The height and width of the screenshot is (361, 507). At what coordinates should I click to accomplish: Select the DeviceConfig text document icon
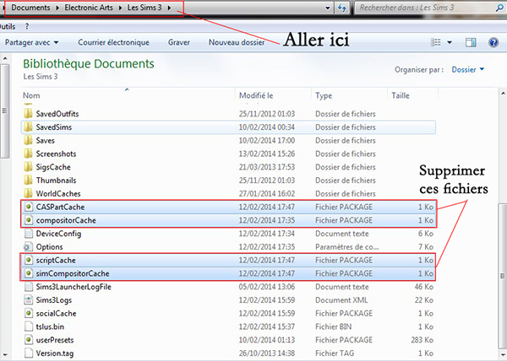point(28,234)
